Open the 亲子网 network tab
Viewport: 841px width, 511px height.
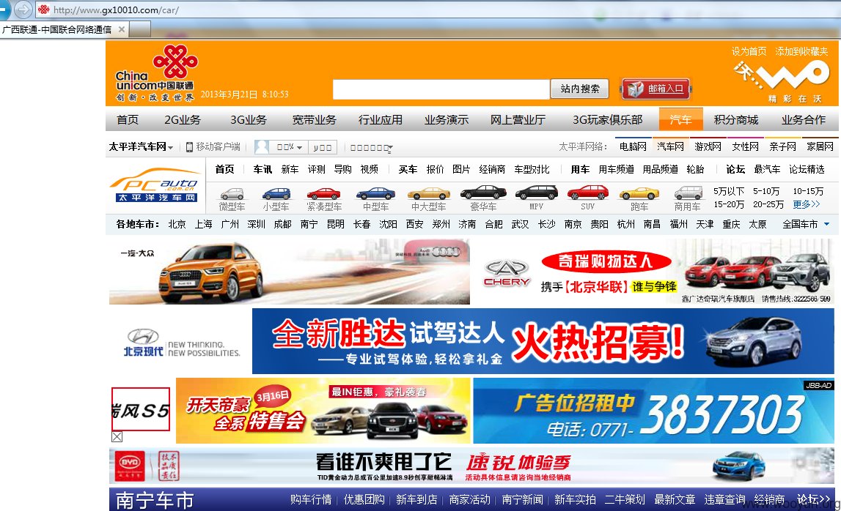point(783,146)
